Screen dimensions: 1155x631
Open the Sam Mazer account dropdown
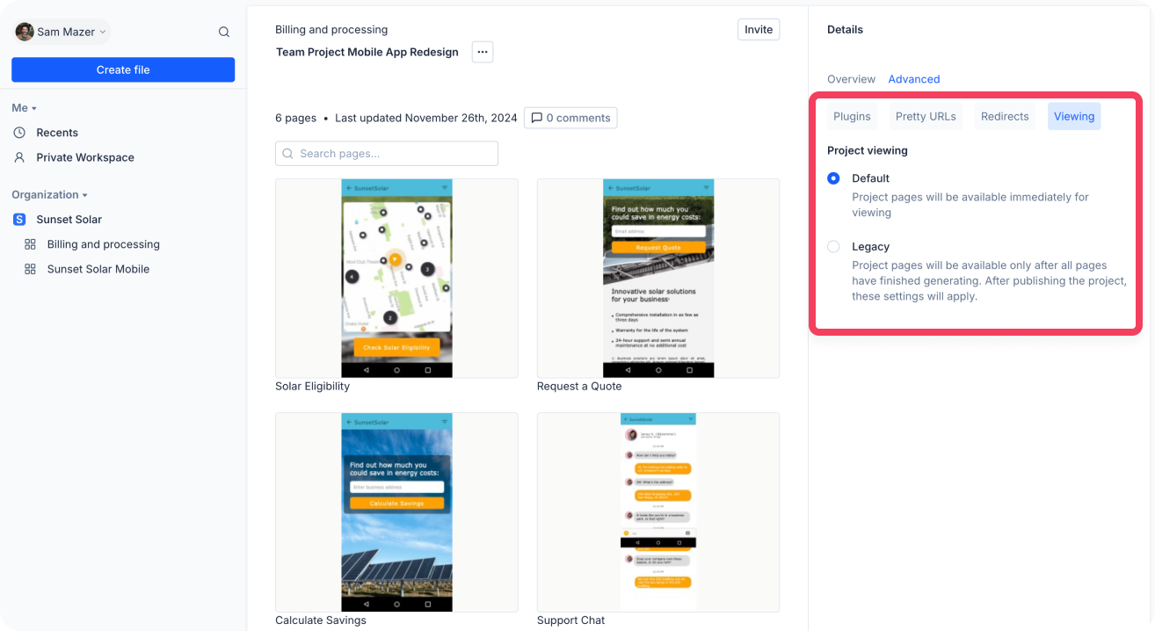tap(61, 32)
